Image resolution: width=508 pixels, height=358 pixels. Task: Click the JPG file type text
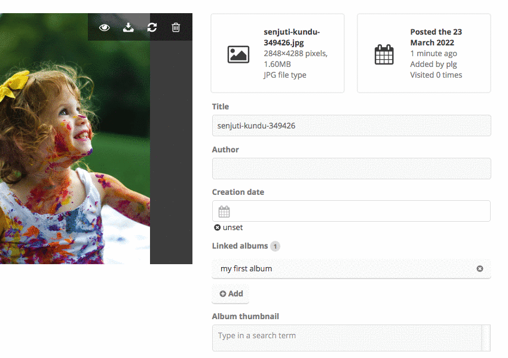coord(284,75)
